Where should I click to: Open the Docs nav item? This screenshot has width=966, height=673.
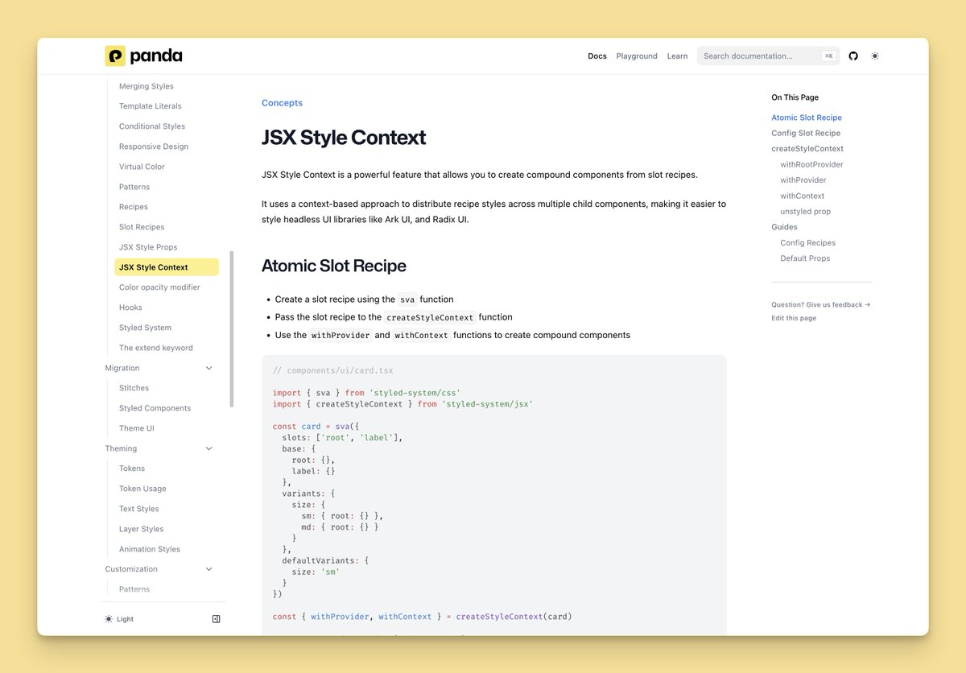point(597,56)
